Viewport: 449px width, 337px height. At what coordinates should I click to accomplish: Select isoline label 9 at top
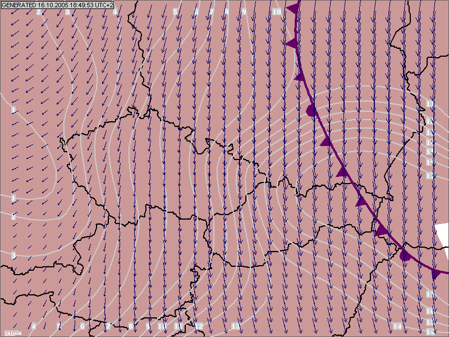244,11
